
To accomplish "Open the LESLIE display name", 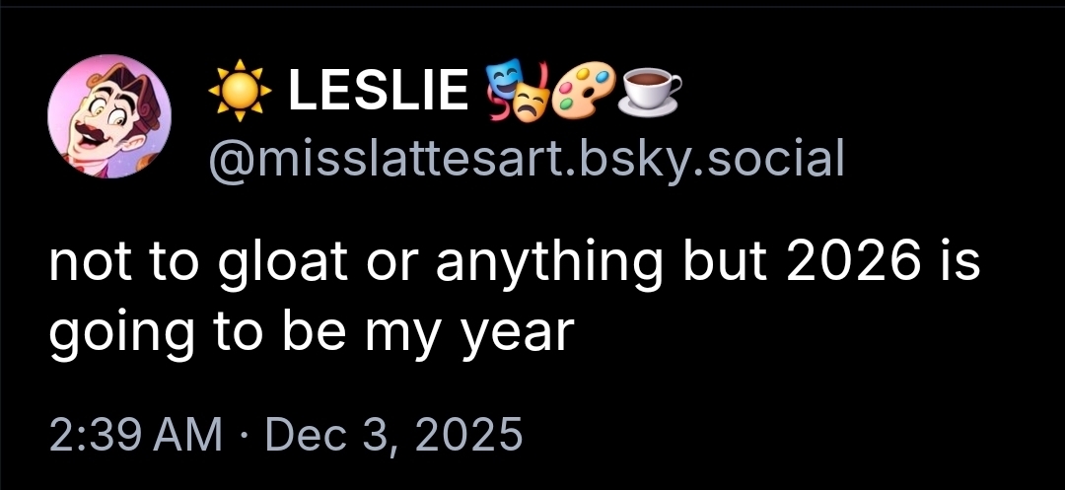I will [x=378, y=93].
